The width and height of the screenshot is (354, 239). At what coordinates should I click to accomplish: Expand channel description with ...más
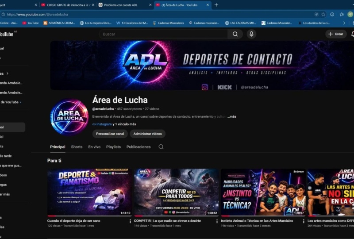click(x=232, y=116)
